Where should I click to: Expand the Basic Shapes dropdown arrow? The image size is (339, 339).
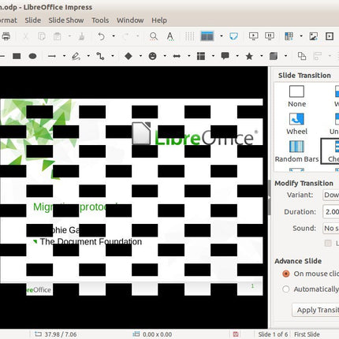140,56
